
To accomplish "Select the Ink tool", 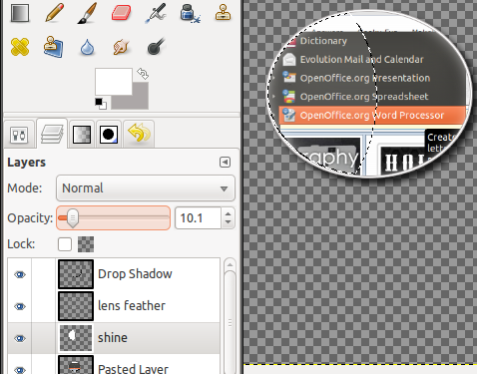I will (190, 13).
